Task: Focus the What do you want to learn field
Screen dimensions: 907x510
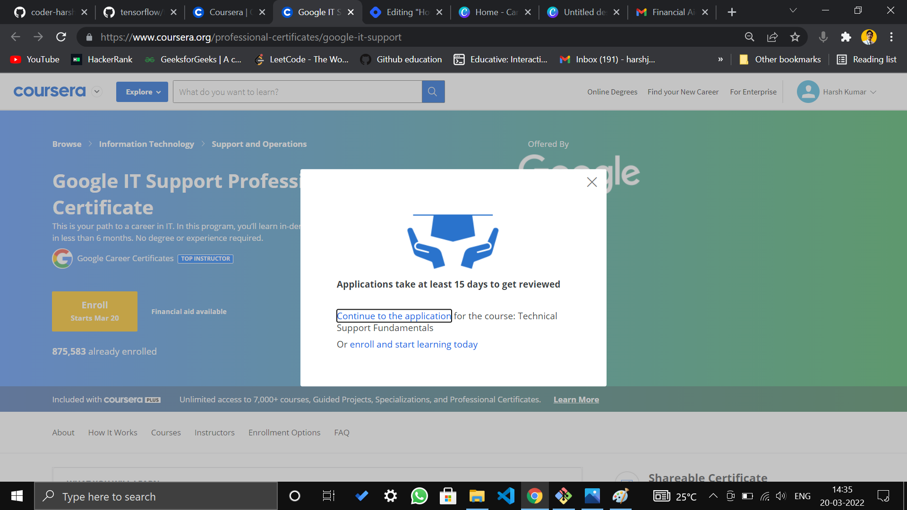Action: tap(298, 92)
